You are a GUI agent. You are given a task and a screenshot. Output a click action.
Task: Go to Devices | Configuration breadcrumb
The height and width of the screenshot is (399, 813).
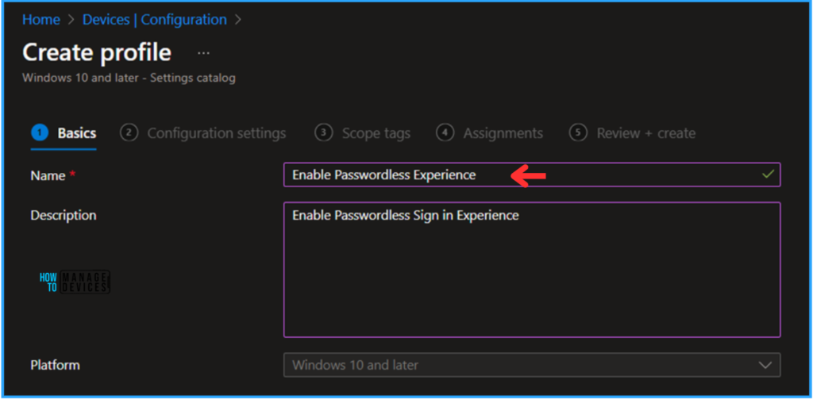[x=155, y=20]
